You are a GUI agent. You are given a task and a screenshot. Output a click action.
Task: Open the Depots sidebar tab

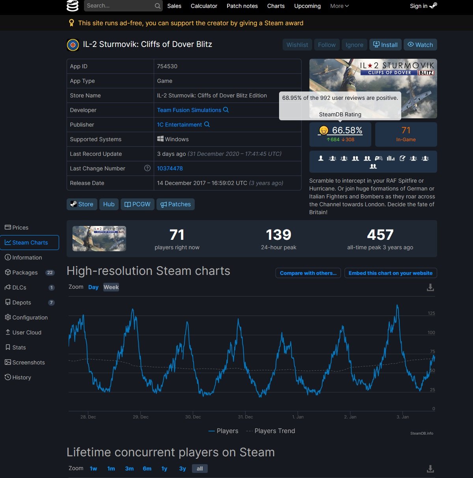click(x=30, y=302)
